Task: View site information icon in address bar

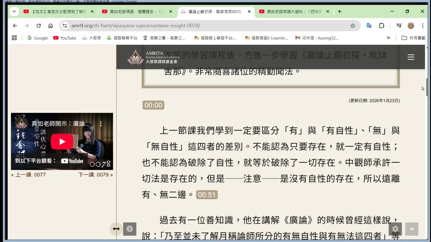Action: (65, 26)
